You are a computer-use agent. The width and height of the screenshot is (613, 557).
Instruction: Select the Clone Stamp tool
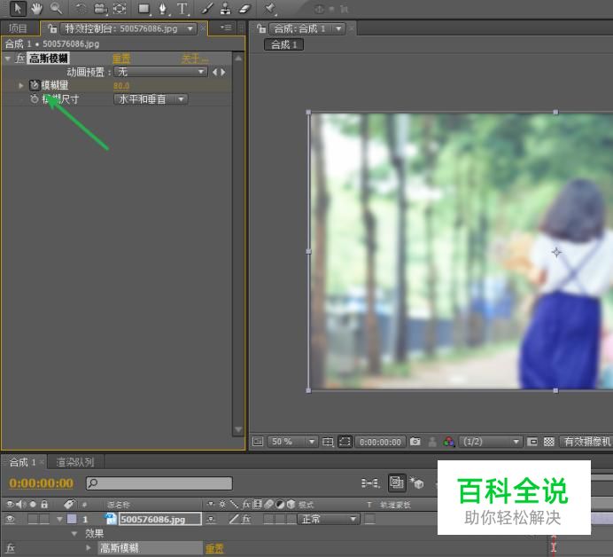(x=226, y=9)
